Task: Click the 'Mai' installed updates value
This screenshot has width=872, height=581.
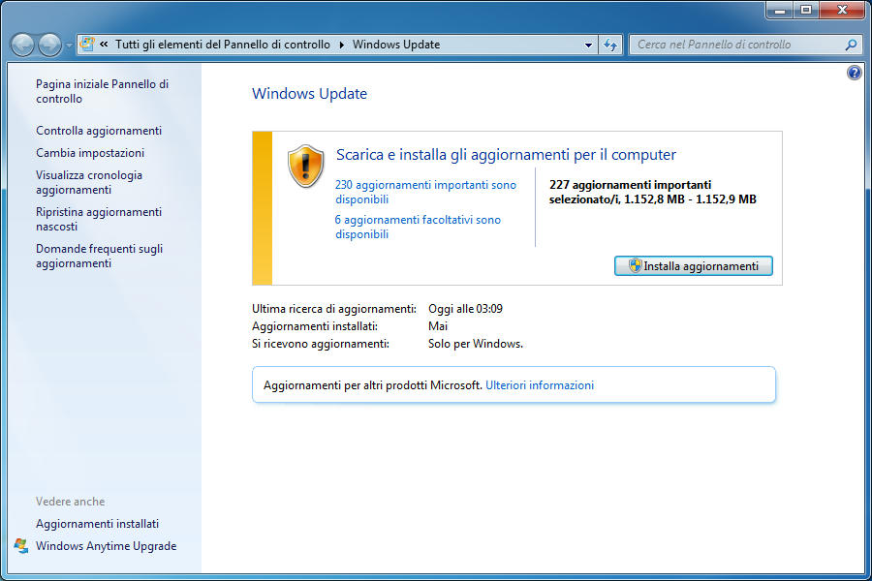Action: pos(438,326)
